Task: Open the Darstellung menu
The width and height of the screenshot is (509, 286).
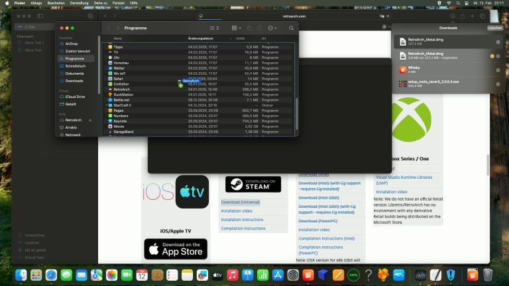Action: coord(80,3)
